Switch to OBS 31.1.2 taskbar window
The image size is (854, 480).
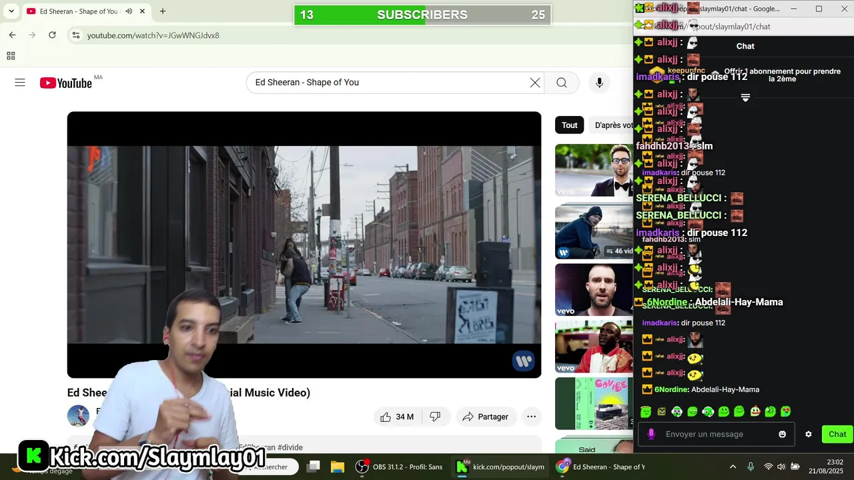click(399, 467)
